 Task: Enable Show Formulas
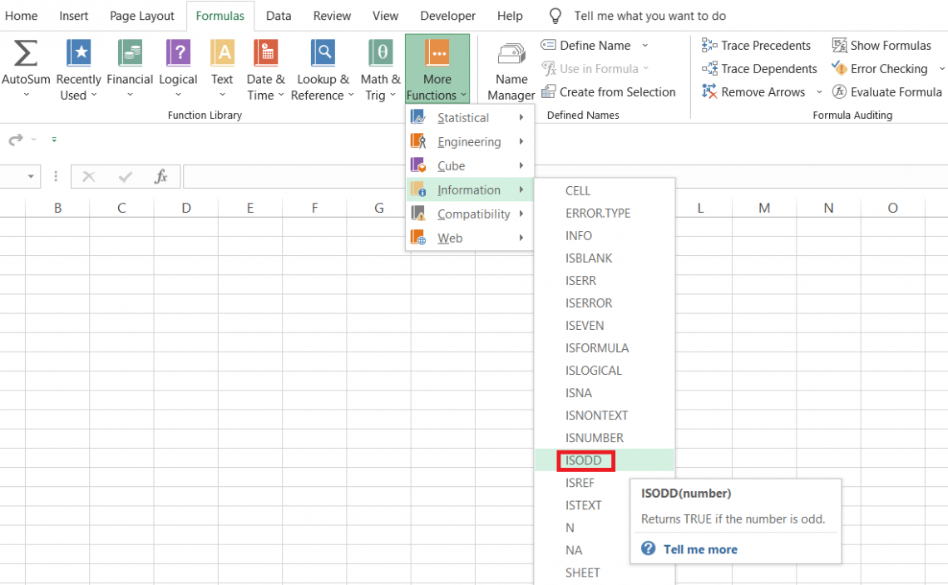[881, 45]
